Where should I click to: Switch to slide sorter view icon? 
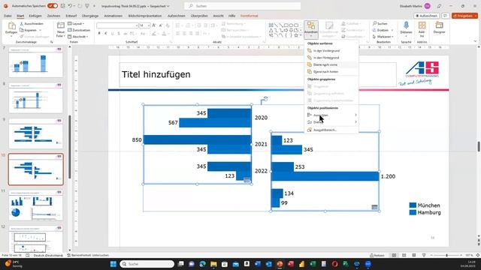click(x=404, y=255)
